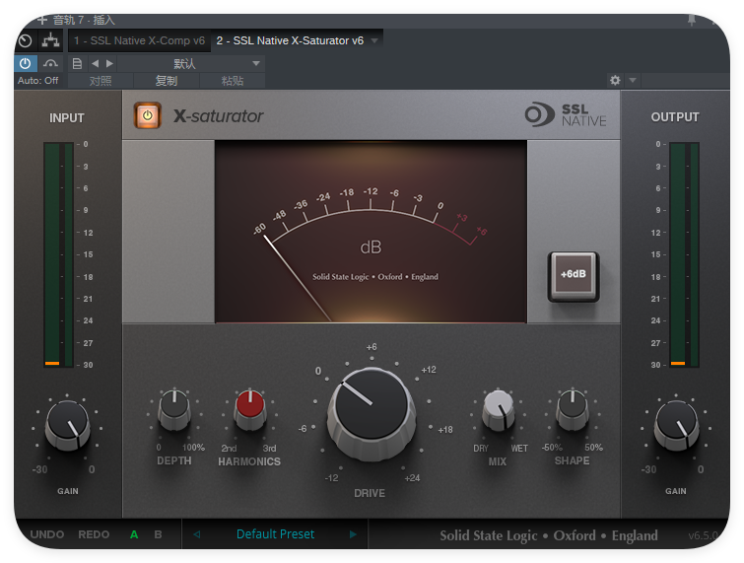Click the v6.5.0 version text
This screenshot has height=563, width=744.
point(704,535)
